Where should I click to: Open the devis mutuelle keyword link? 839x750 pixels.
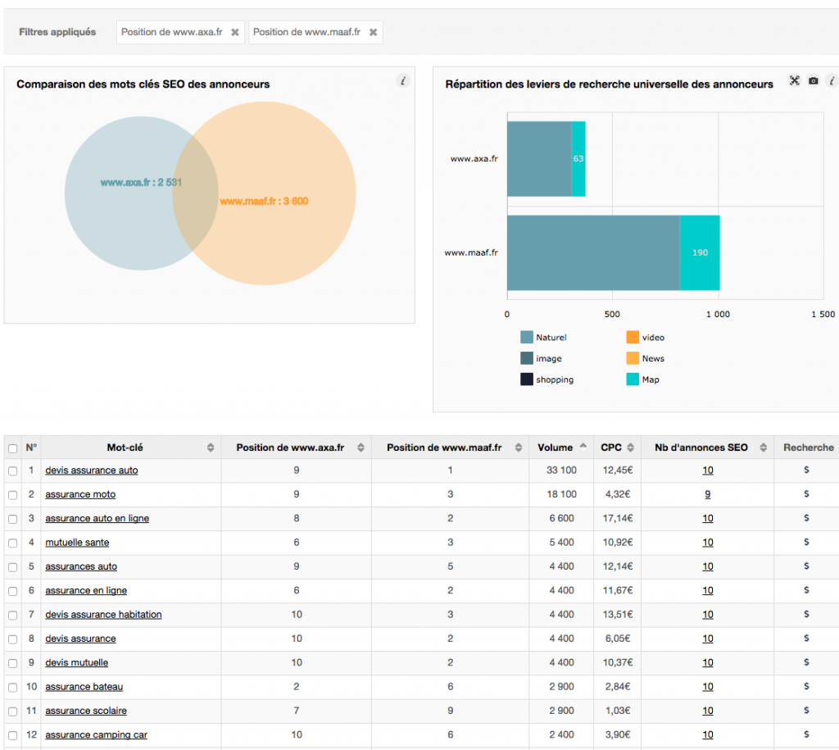(76, 662)
